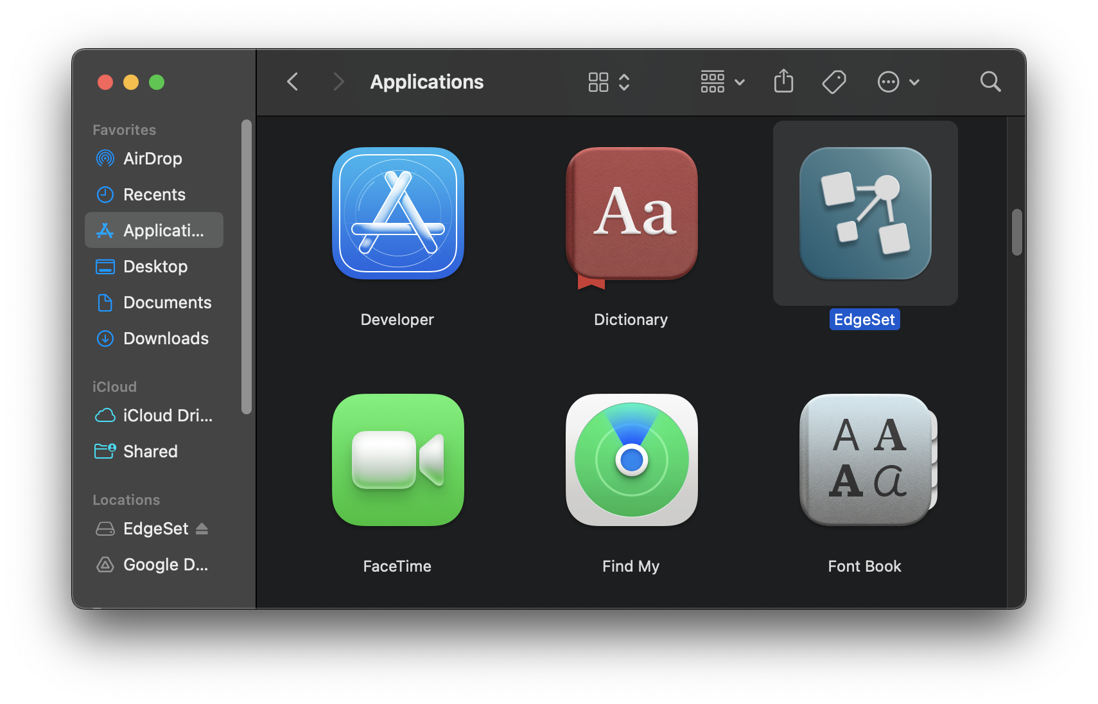Click the Favorites section header

pyautogui.click(x=124, y=130)
